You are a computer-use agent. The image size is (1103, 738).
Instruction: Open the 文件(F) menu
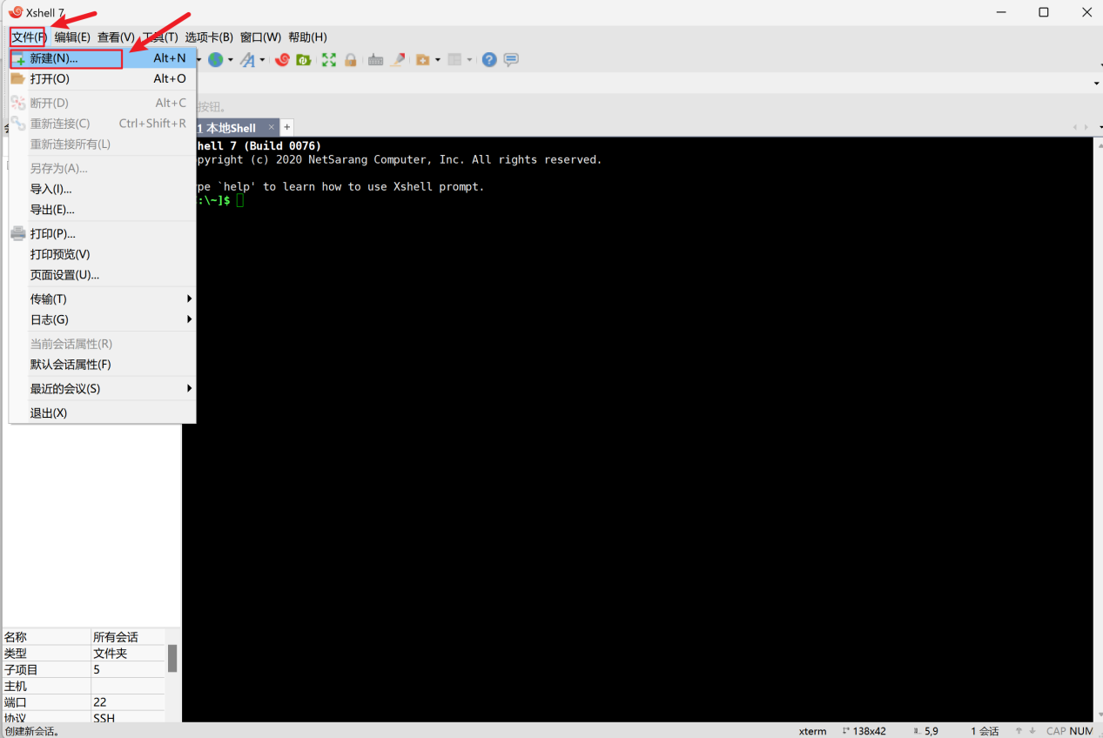[x=28, y=37]
